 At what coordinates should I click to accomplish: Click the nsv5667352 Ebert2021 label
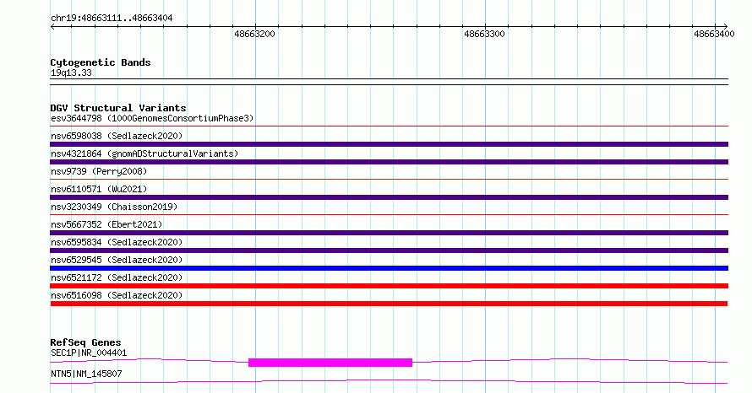pyautogui.click(x=106, y=224)
